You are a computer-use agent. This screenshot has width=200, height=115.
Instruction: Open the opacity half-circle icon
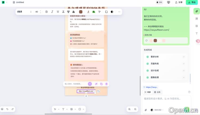112,12
